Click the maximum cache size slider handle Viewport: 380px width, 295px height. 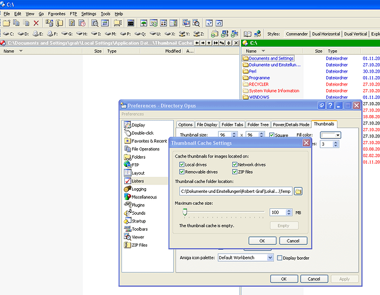pyautogui.click(x=185, y=212)
